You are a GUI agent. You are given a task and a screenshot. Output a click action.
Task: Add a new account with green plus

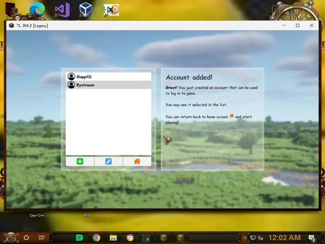point(80,161)
